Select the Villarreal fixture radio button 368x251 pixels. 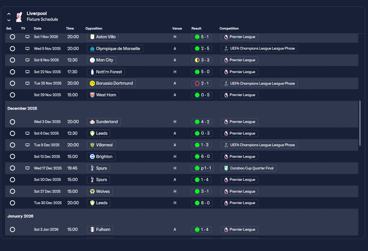pos(12,145)
